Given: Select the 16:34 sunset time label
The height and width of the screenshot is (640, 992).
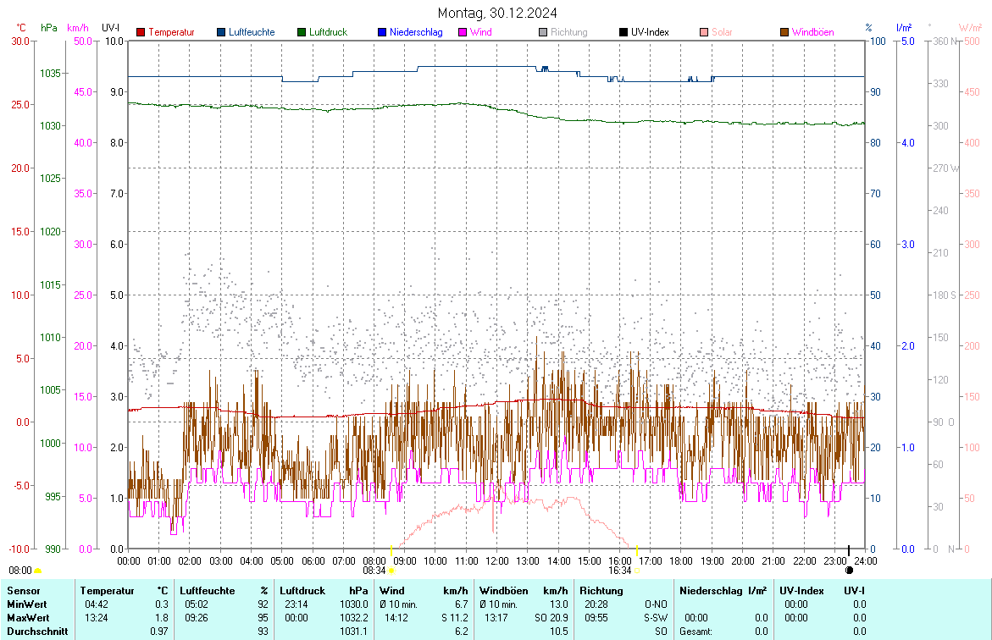Looking at the screenshot, I should coord(620,571).
